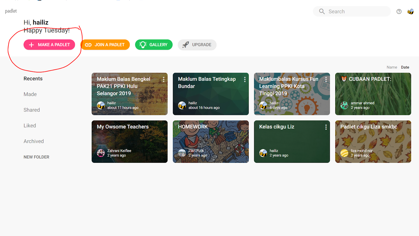
Task: Click 'Zahrani Keiflee' author name
Action: [119, 151]
